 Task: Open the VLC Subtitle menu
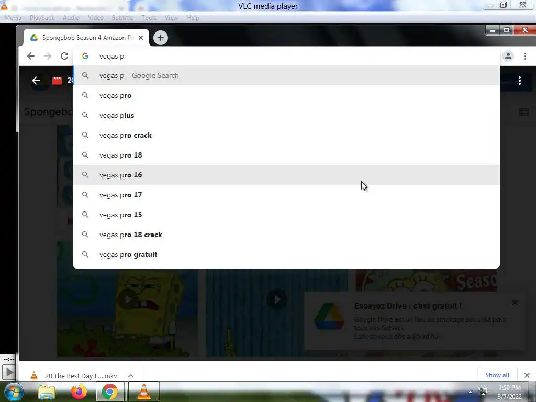coord(122,18)
